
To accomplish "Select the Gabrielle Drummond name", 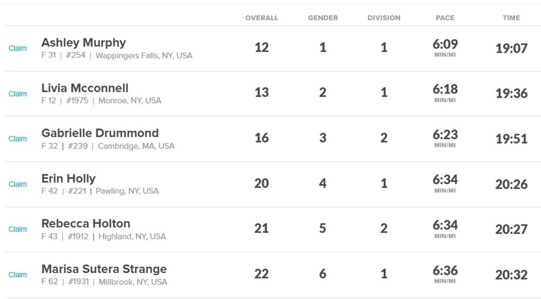I will click(x=100, y=133).
